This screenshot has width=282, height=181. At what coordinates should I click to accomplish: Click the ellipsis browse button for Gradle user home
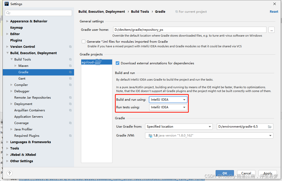pos(272,30)
